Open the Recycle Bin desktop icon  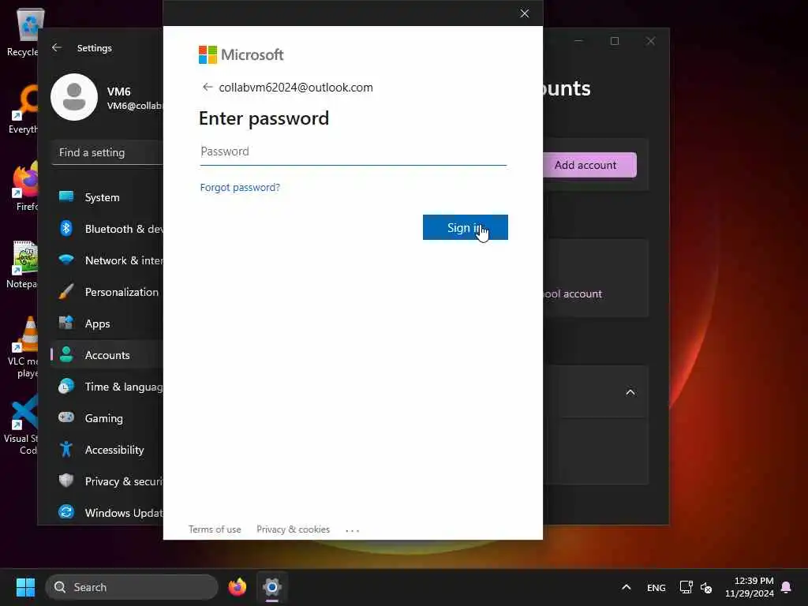(24, 32)
